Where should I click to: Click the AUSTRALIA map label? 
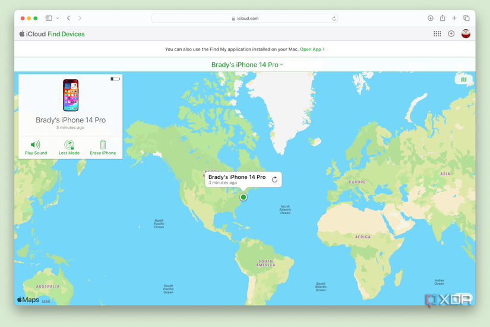(x=48, y=287)
